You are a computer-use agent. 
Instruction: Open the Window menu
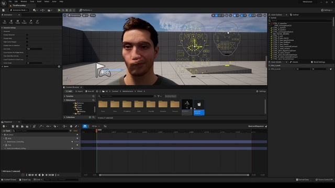24,2
